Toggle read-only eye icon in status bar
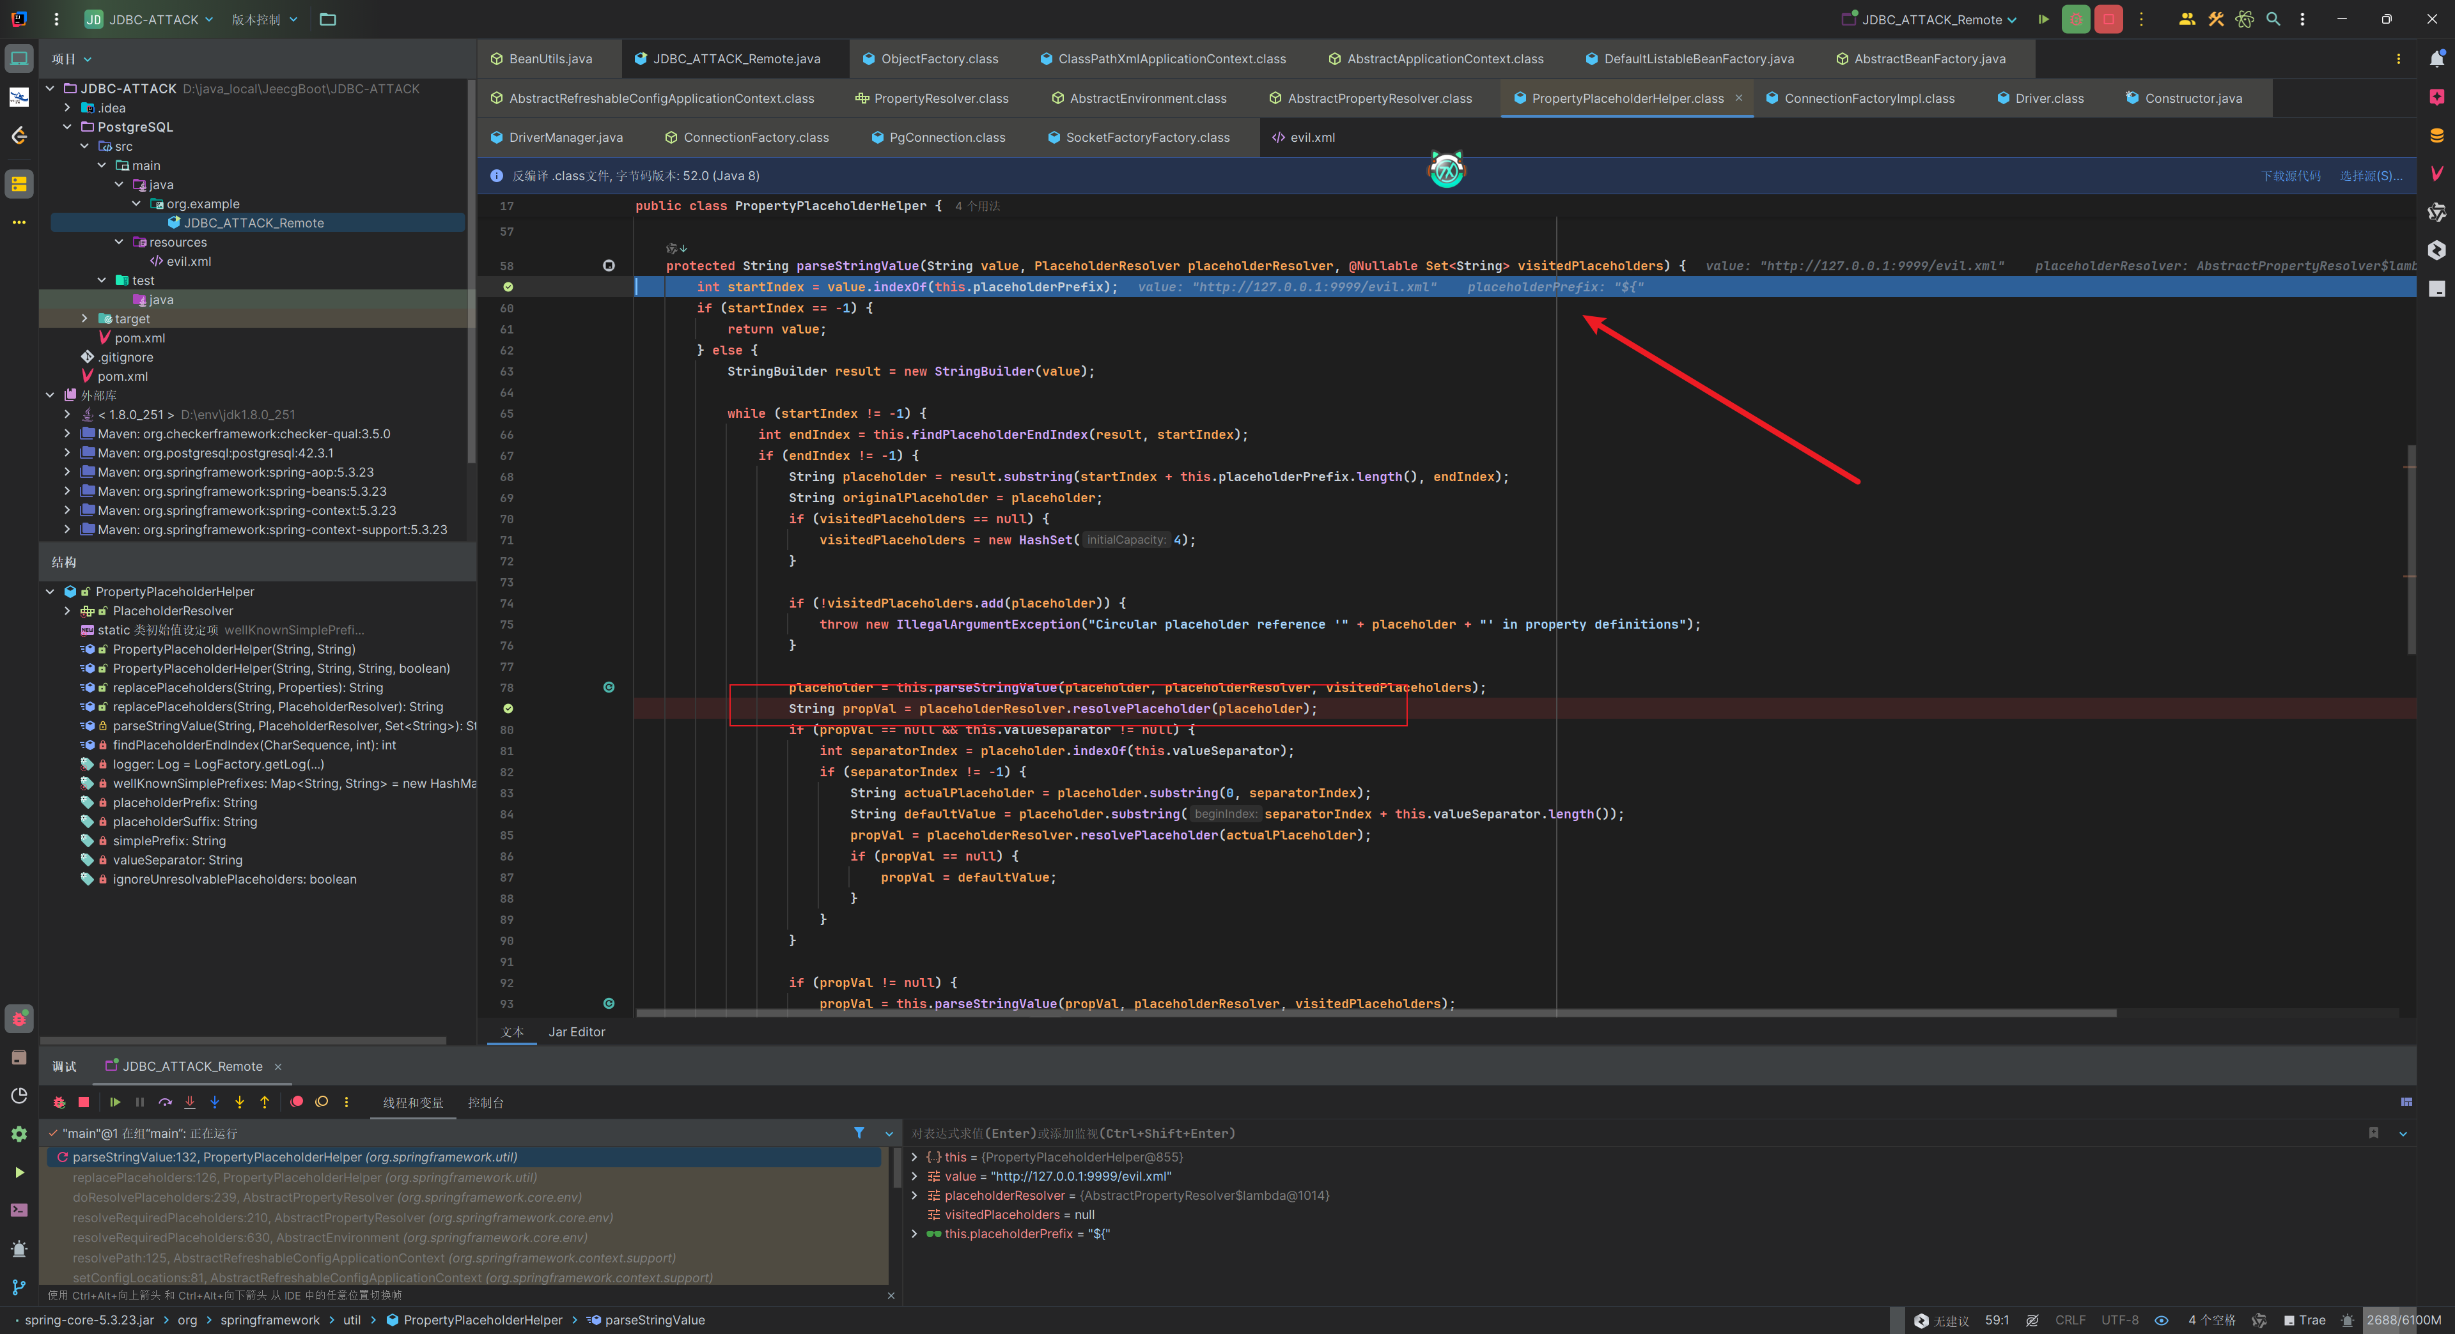2455x1334 pixels. tap(2162, 1320)
